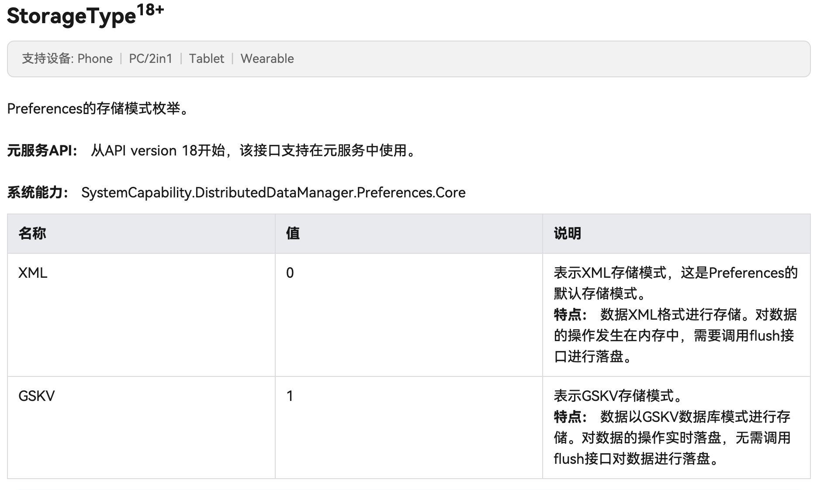Select the PC/2in1 supported device label
This screenshot has width=831, height=490.
(x=150, y=59)
